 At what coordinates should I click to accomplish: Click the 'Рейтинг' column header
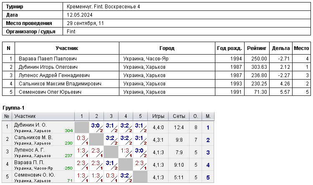point(257,48)
